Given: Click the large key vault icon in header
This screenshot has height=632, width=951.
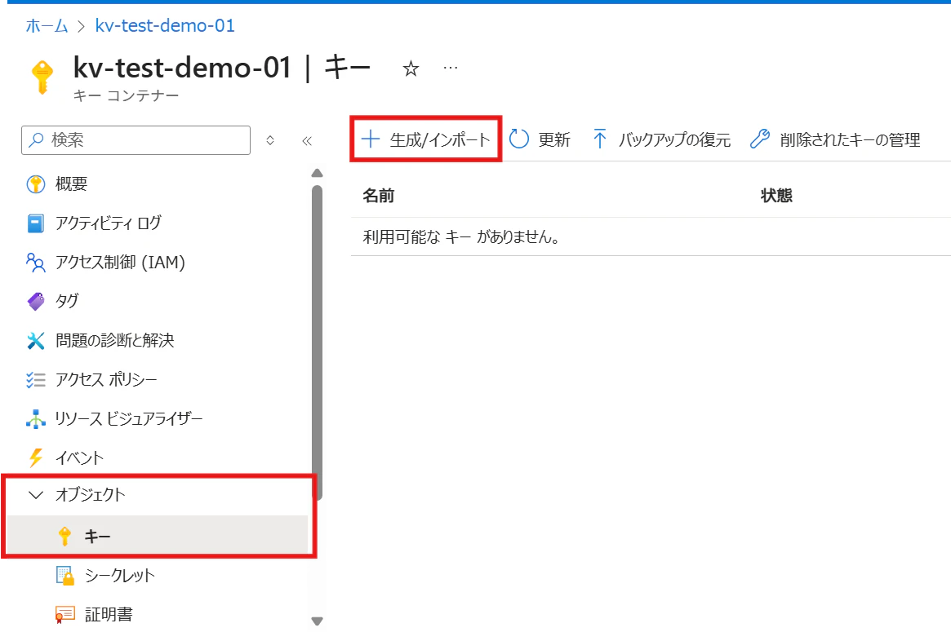Looking at the screenshot, I should [42, 77].
